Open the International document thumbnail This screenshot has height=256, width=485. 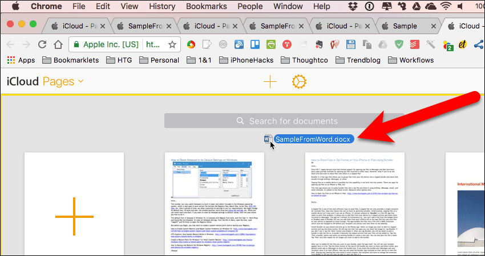click(465, 204)
